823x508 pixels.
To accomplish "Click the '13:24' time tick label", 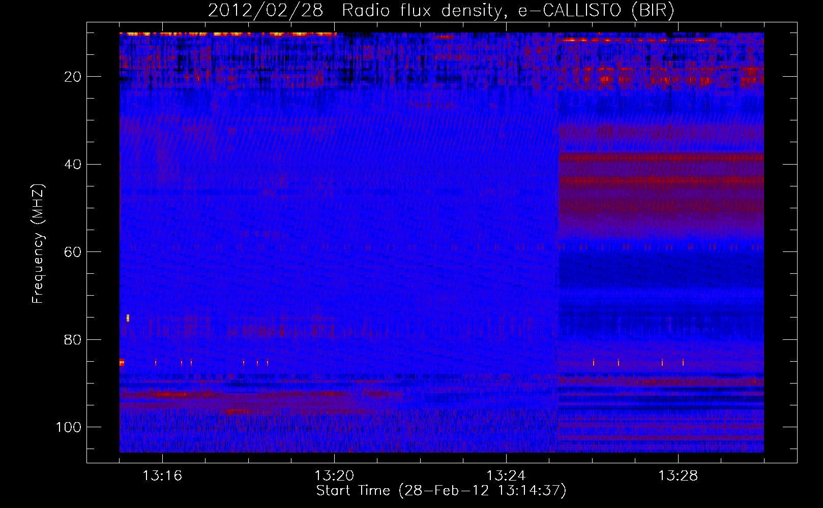I will click(506, 476).
